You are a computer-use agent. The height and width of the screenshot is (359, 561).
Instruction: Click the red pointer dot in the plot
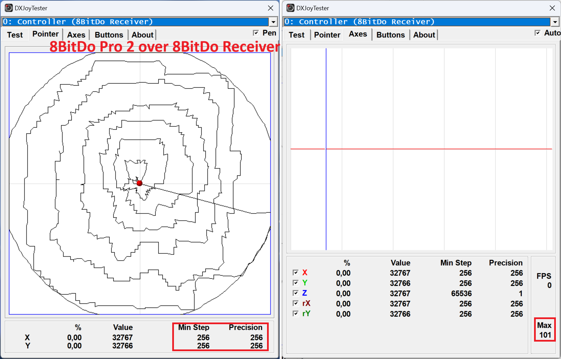pos(139,183)
